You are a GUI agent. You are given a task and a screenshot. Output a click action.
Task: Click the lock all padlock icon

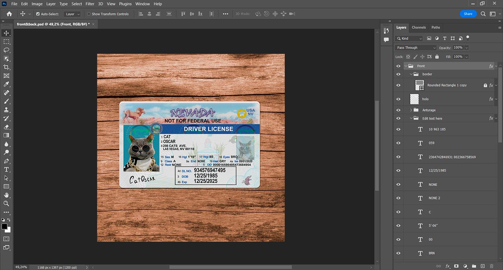pyautogui.click(x=437, y=57)
